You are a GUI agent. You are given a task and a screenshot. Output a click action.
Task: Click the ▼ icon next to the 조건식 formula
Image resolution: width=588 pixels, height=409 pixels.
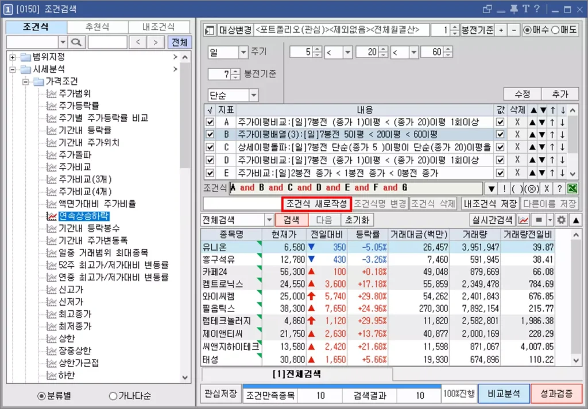(492, 188)
